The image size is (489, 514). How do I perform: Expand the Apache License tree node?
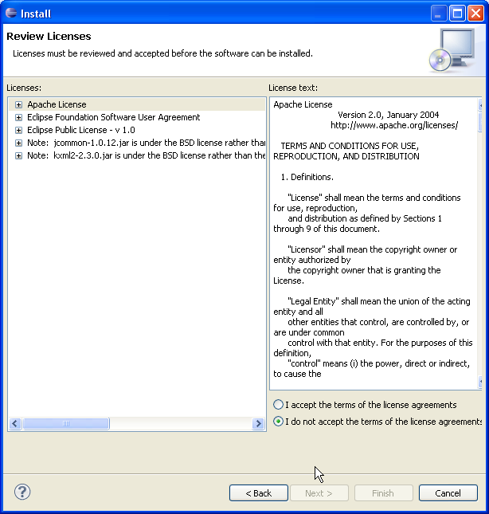[18, 104]
